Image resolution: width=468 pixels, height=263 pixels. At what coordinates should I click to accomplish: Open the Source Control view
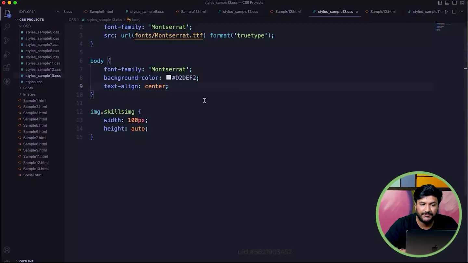coord(7,40)
